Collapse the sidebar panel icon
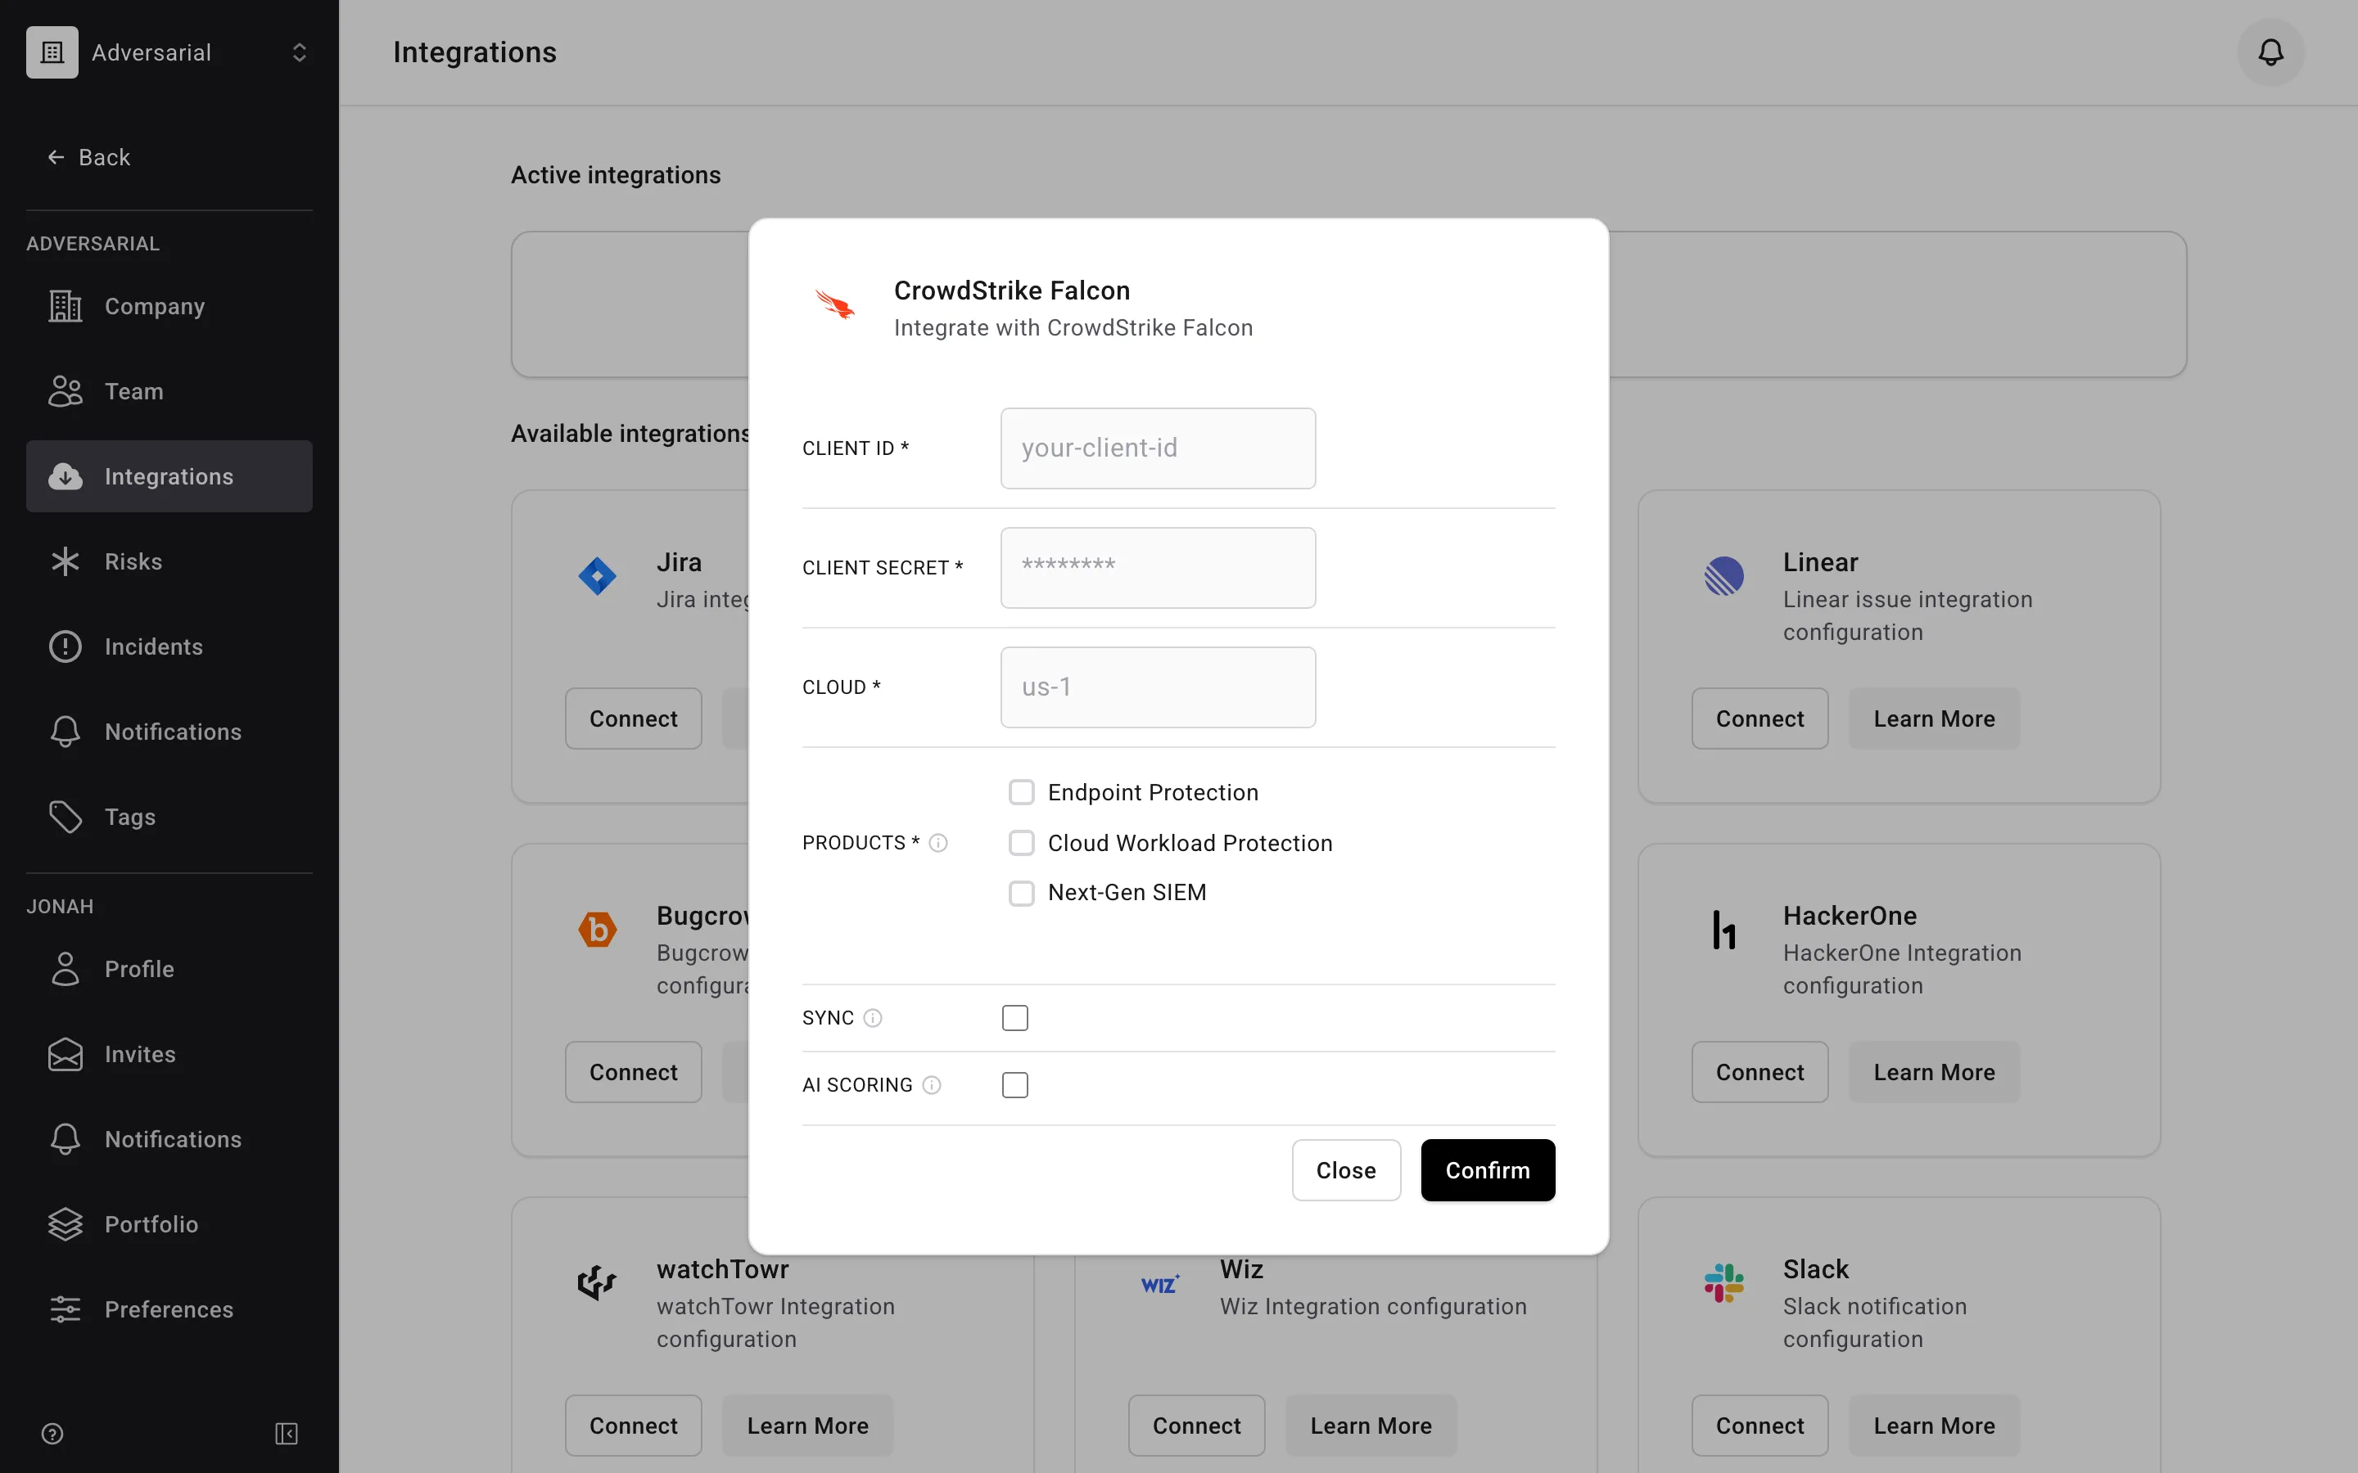Screen dimensions: 2358x1473 coord(287,1434)
